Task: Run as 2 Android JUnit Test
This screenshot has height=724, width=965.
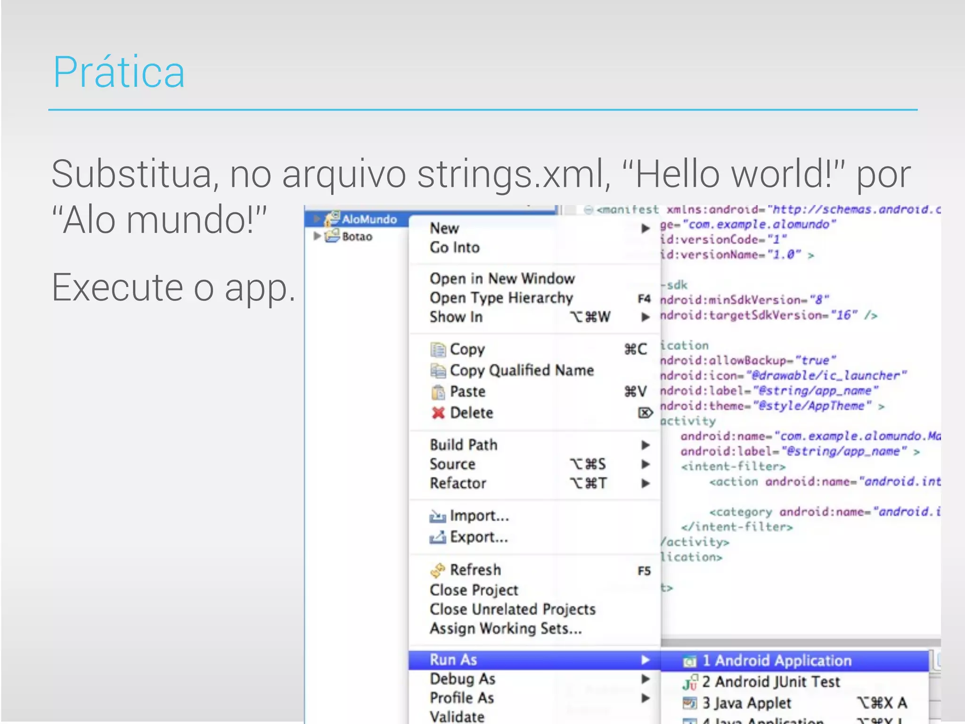Action: (794, 682)
